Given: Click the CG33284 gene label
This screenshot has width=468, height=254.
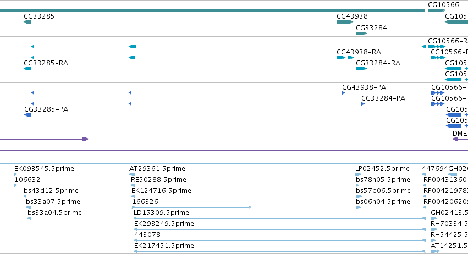Looking at the screenshot, I should (x=371, y=28).
